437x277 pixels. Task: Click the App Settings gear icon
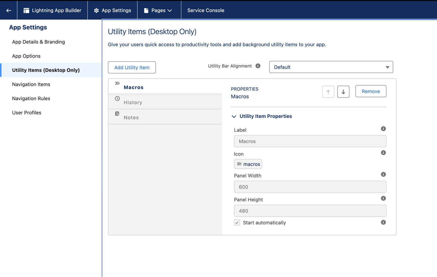click(96, 10)
